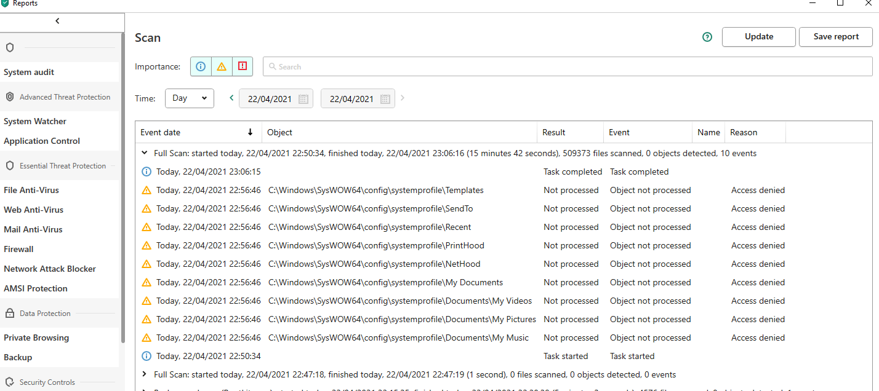The image size is (879, 391).
Task: Open Mail Anti-Virus report
Action: point(33,229)
